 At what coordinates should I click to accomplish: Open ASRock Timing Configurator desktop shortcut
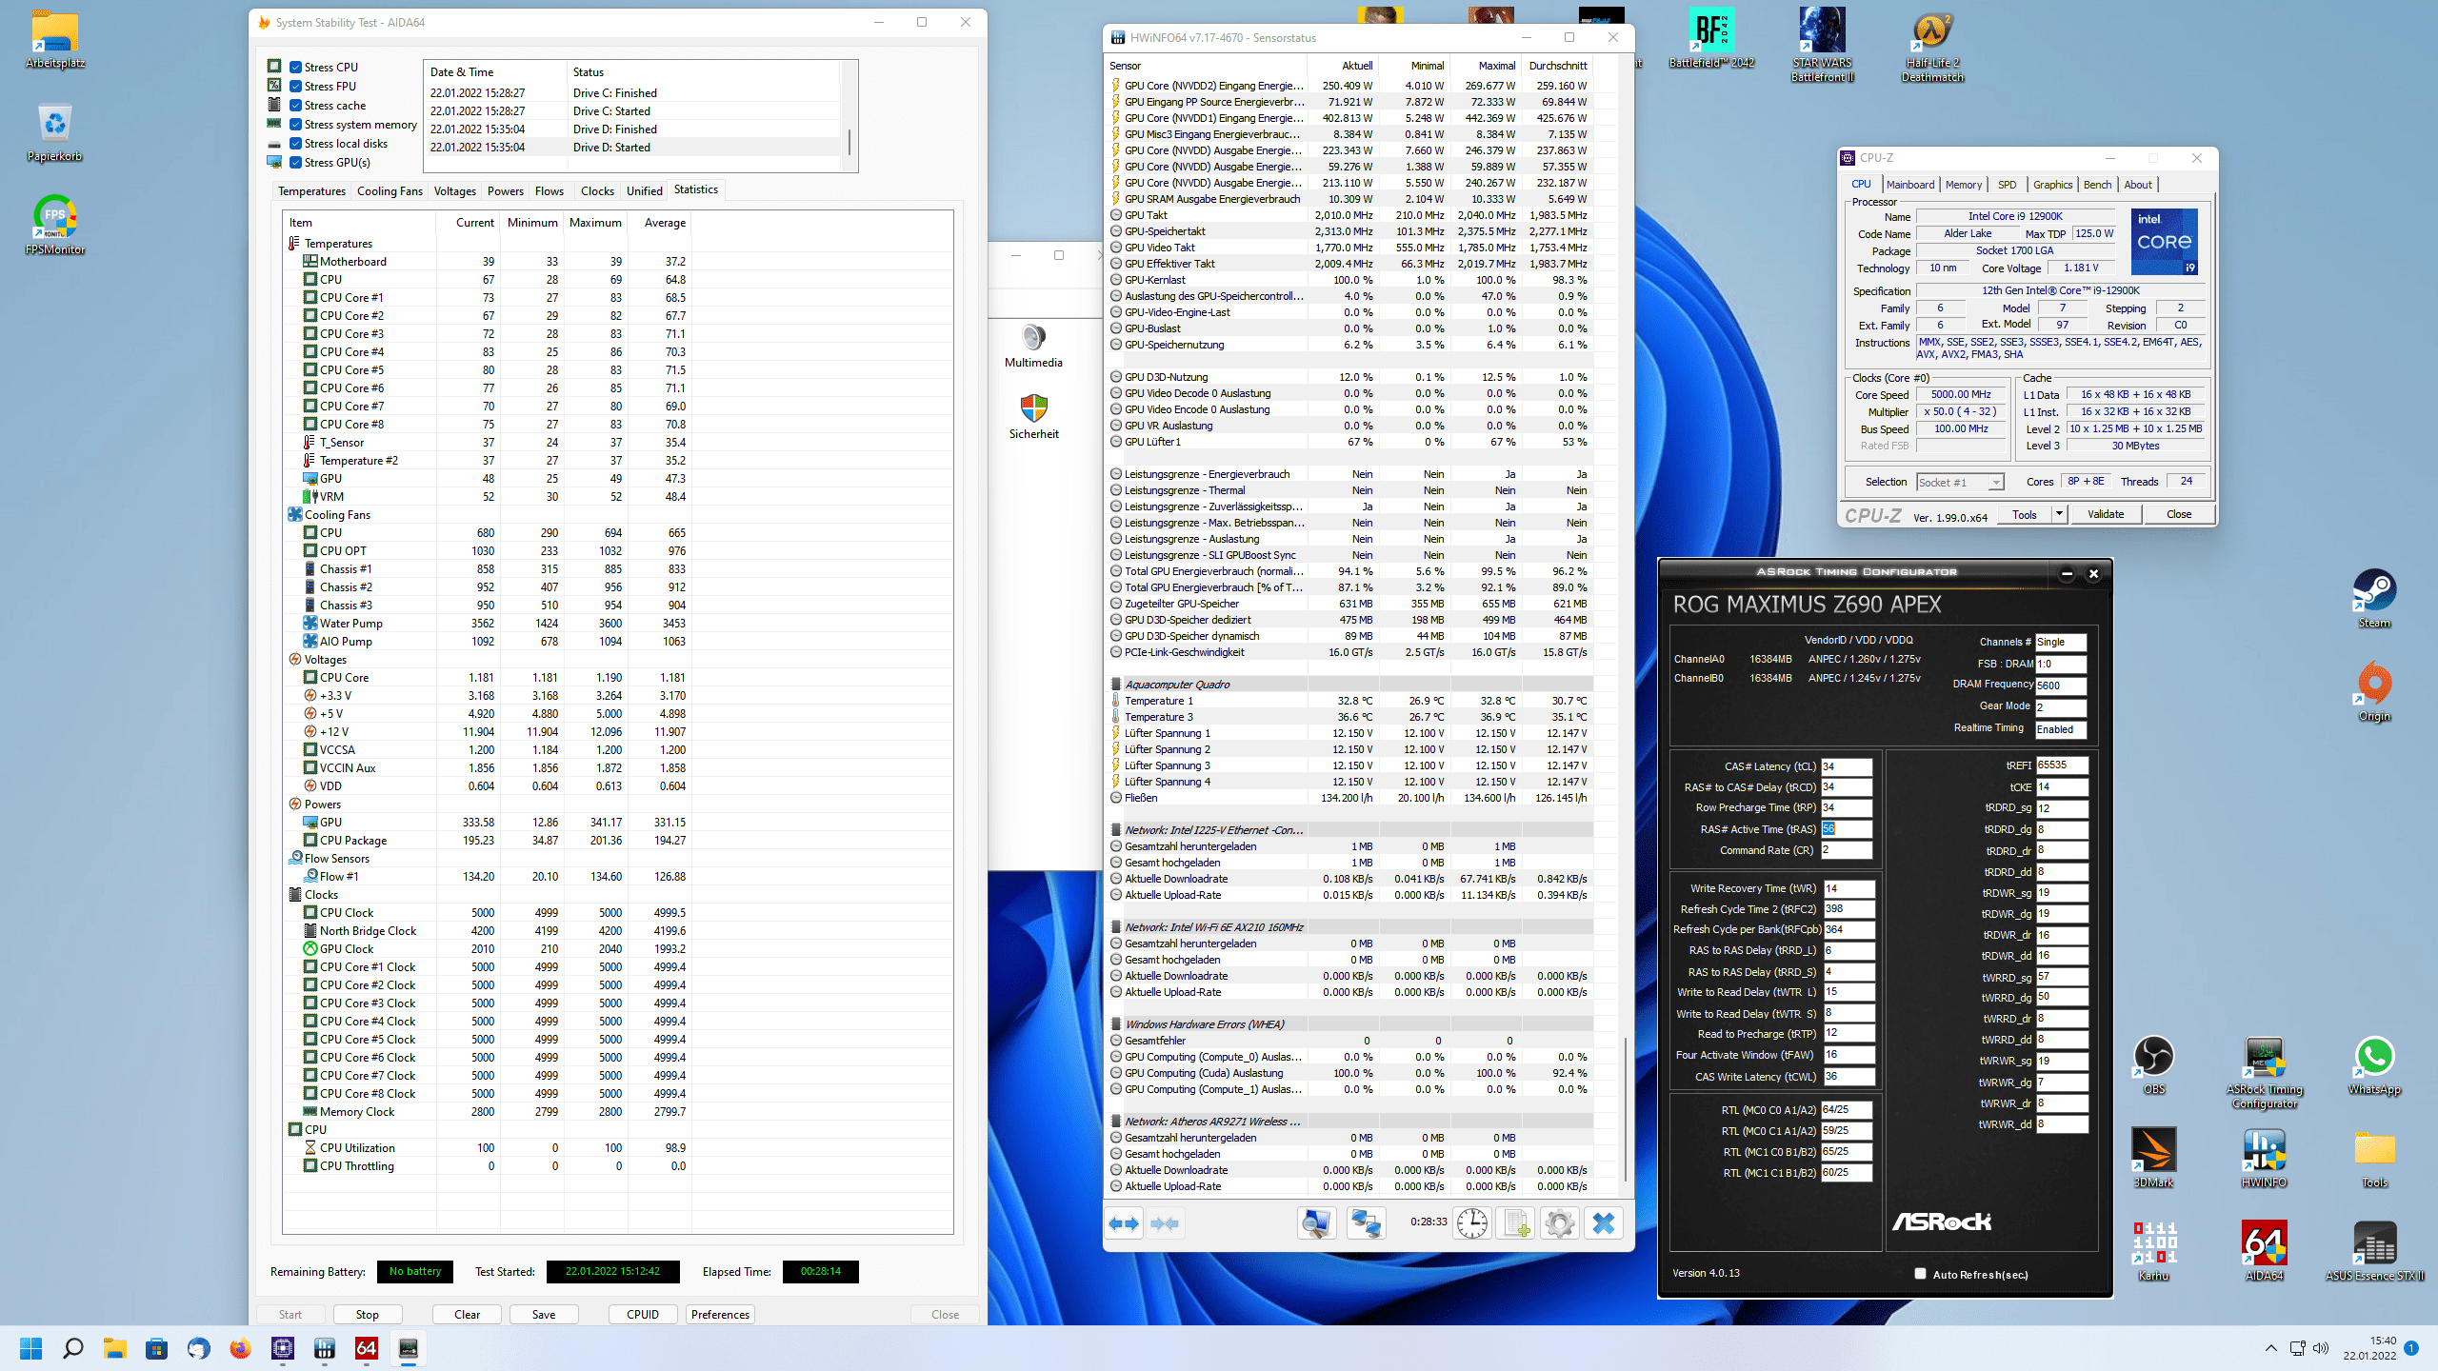coord(2264,1072)
